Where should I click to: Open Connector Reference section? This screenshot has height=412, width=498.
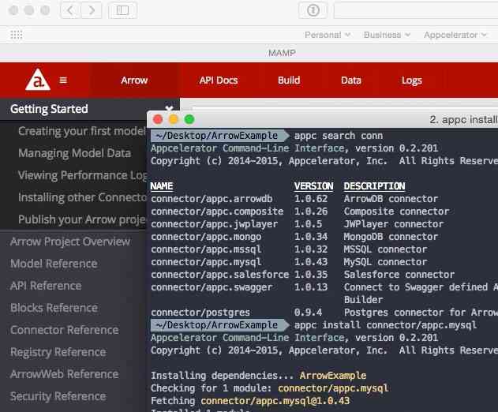point(65,330)
